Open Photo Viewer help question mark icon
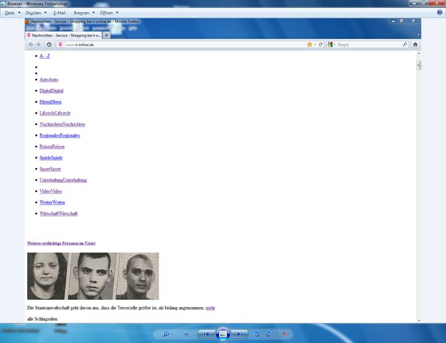The image size is (446, 343). (x=440, y=12)
